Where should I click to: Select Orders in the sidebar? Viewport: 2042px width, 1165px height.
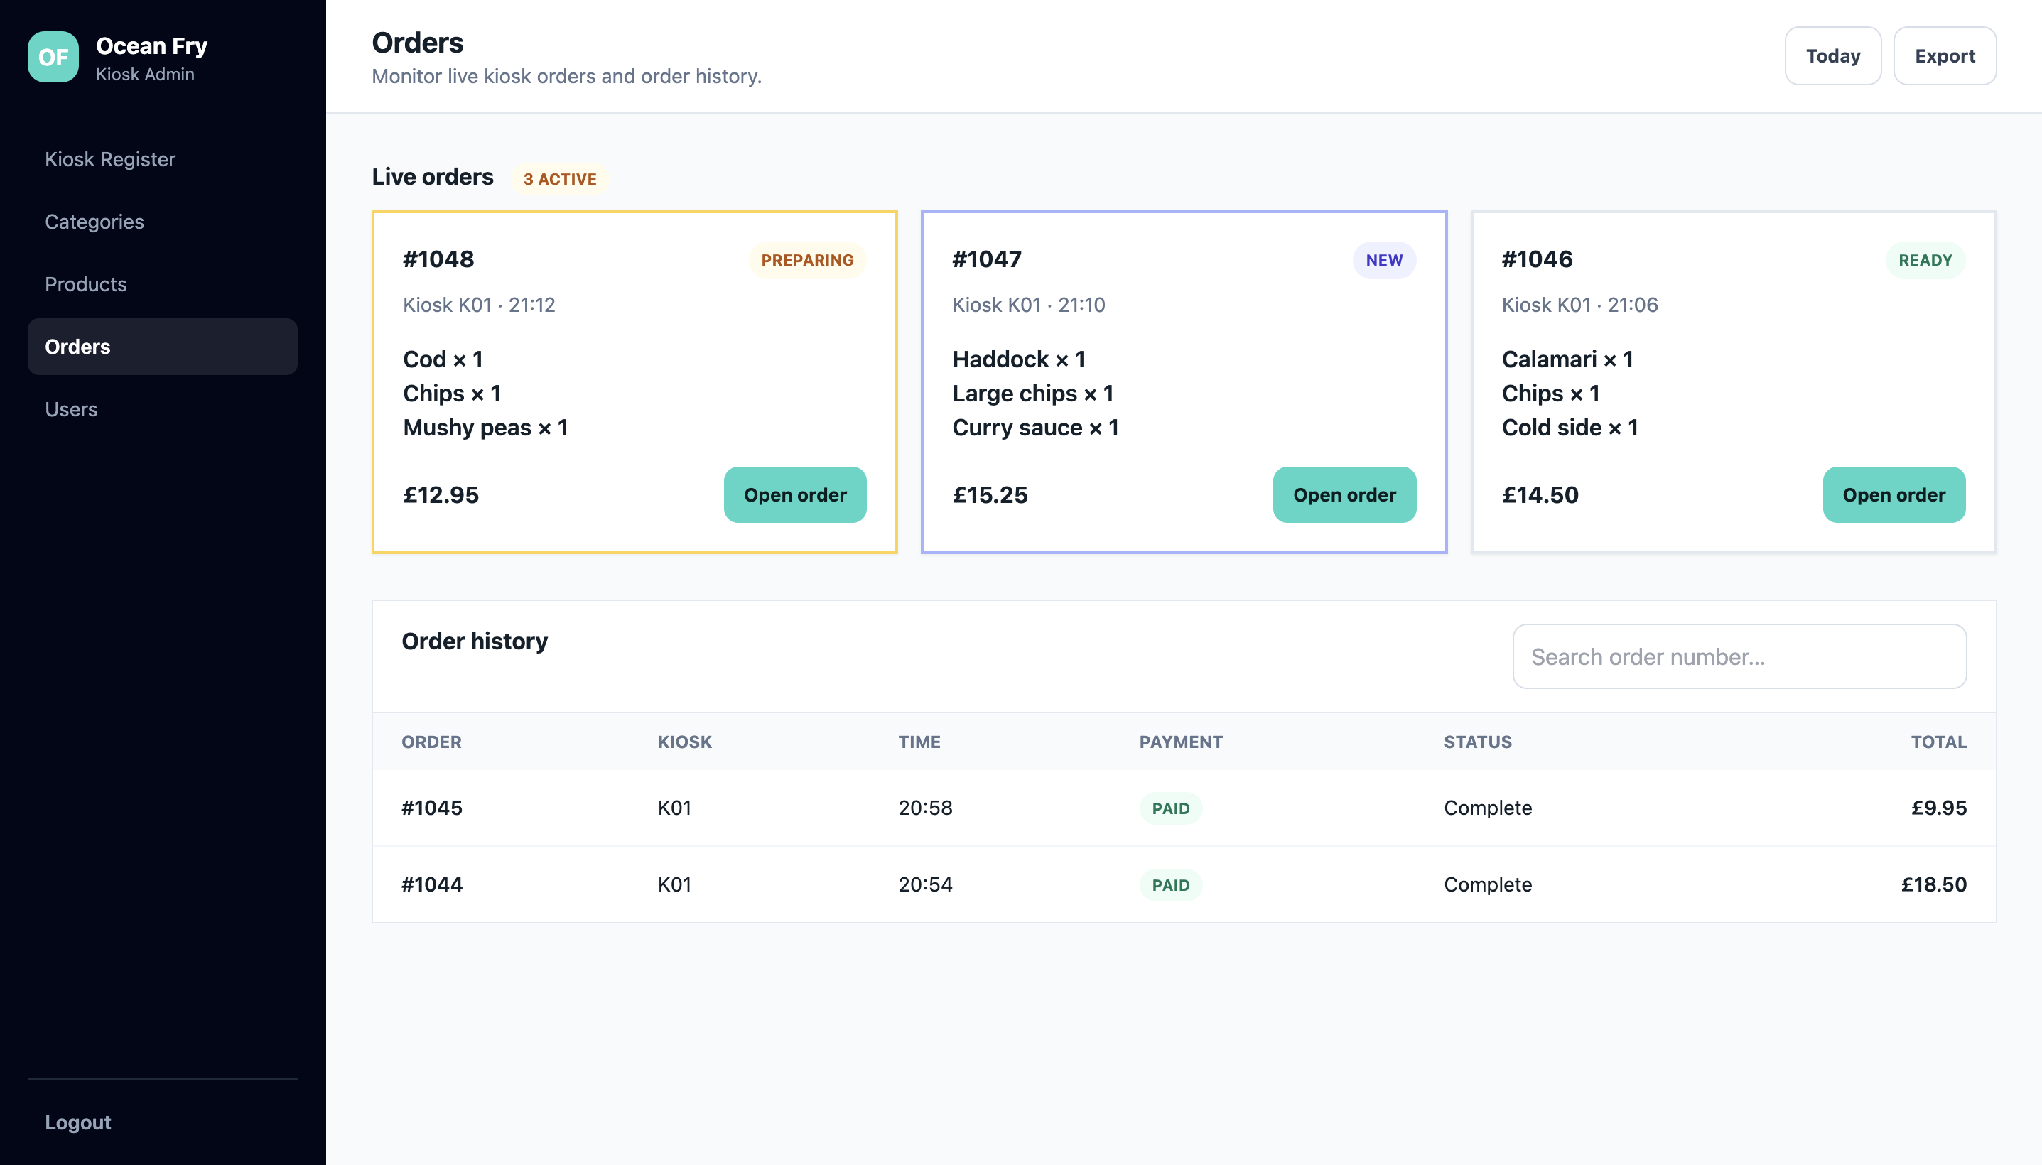pos(163,347)
